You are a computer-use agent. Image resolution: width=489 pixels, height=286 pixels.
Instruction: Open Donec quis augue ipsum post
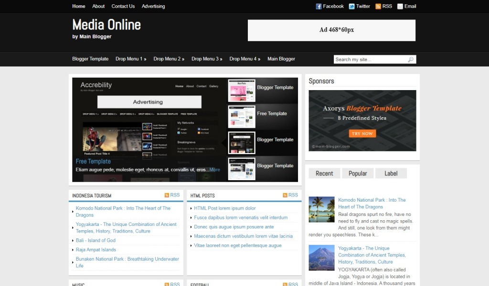click(x=234, y=227)
